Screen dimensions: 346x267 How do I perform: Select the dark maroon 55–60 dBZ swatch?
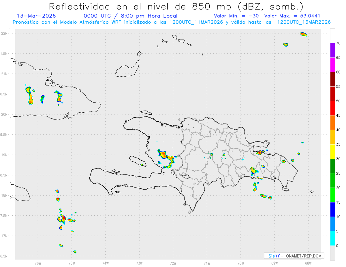click(332, 79)
